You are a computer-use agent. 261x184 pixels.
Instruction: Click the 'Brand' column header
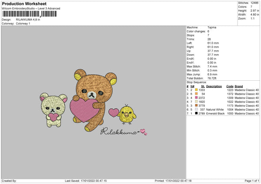click(239, 86)
